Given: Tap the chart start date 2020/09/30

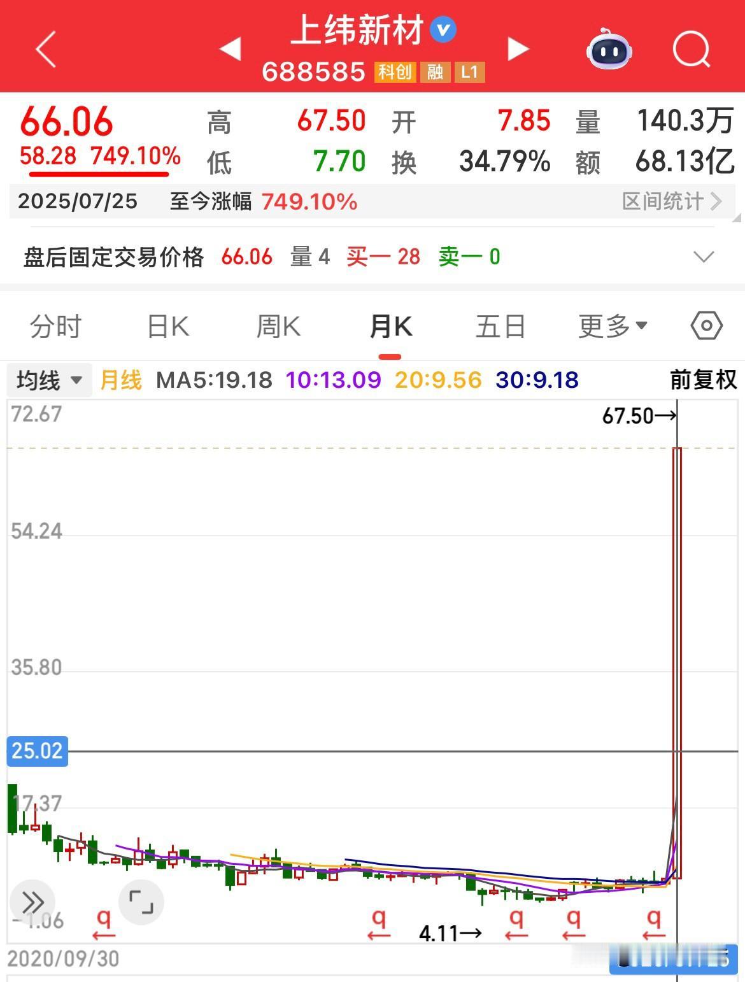Looking at the screenshot, I should pyautogui.click(x=63, y=958).
